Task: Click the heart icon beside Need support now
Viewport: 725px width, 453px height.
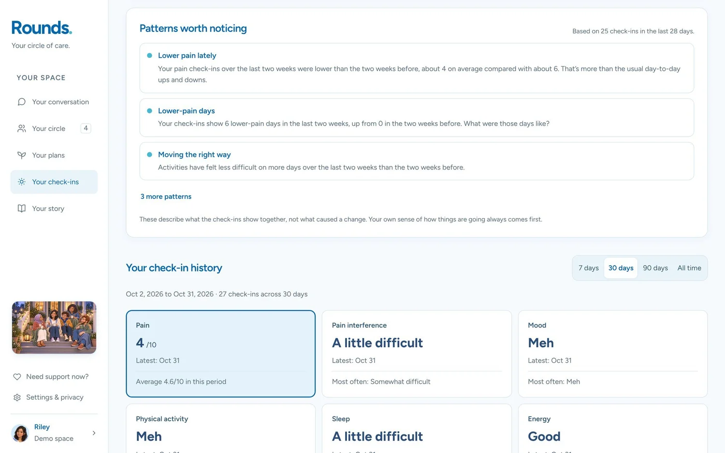Action: coord(17,377)
